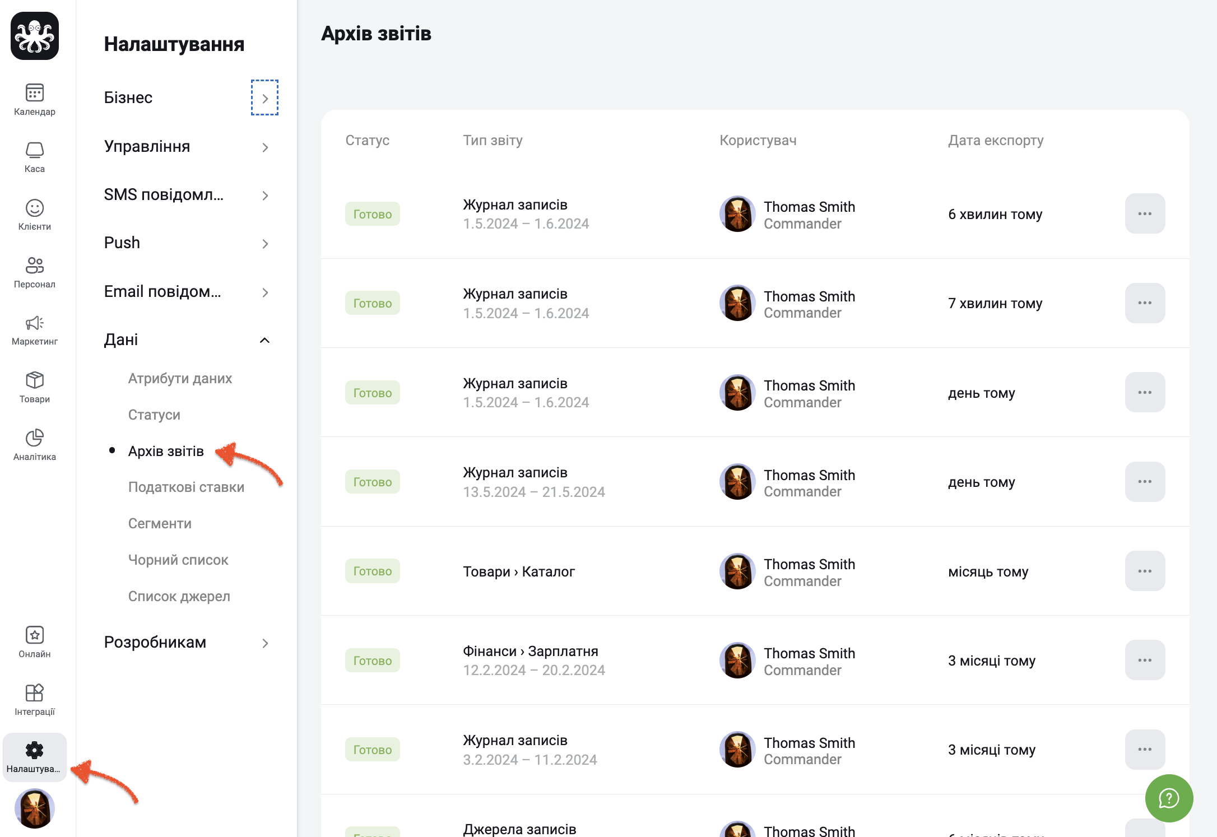Select the Податкові ставки submenu item
This screenshot has width=1217, height=837.
186,487
